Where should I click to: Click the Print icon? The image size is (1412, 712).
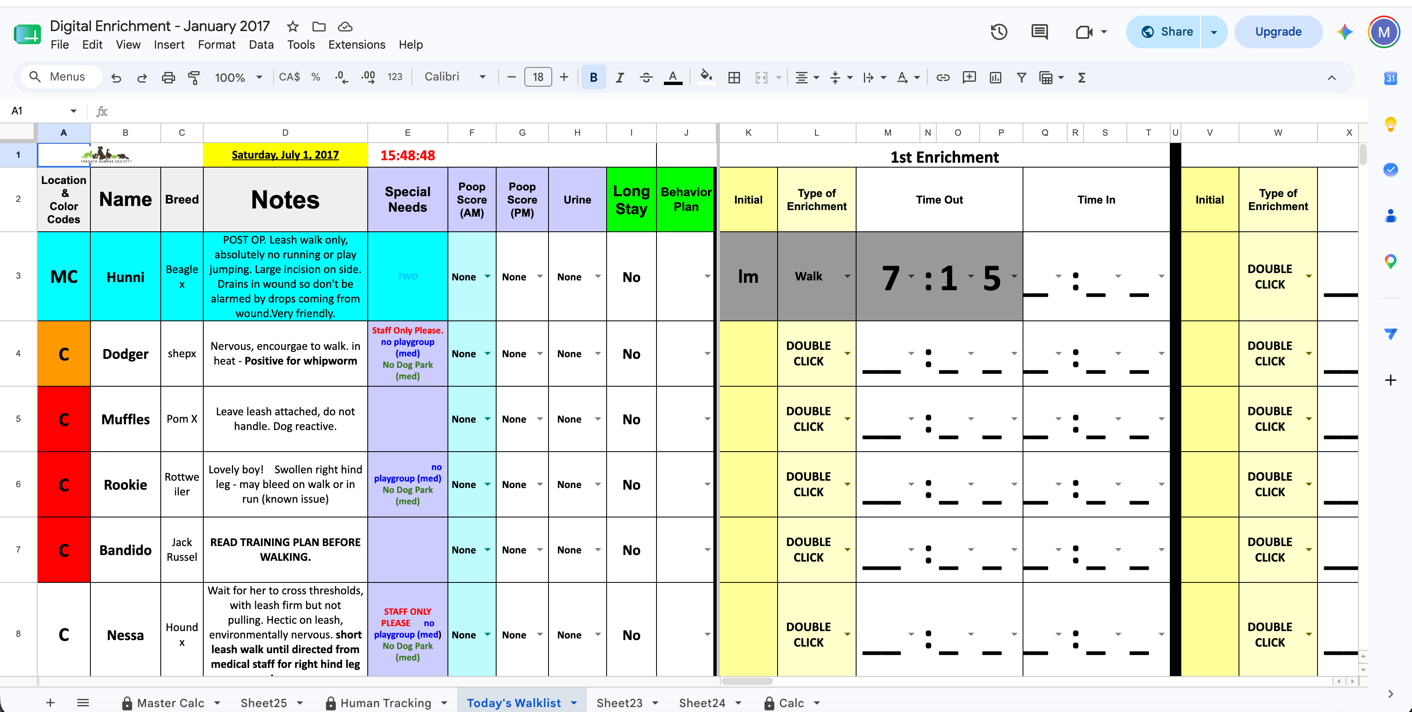click(x=168, y=78)
